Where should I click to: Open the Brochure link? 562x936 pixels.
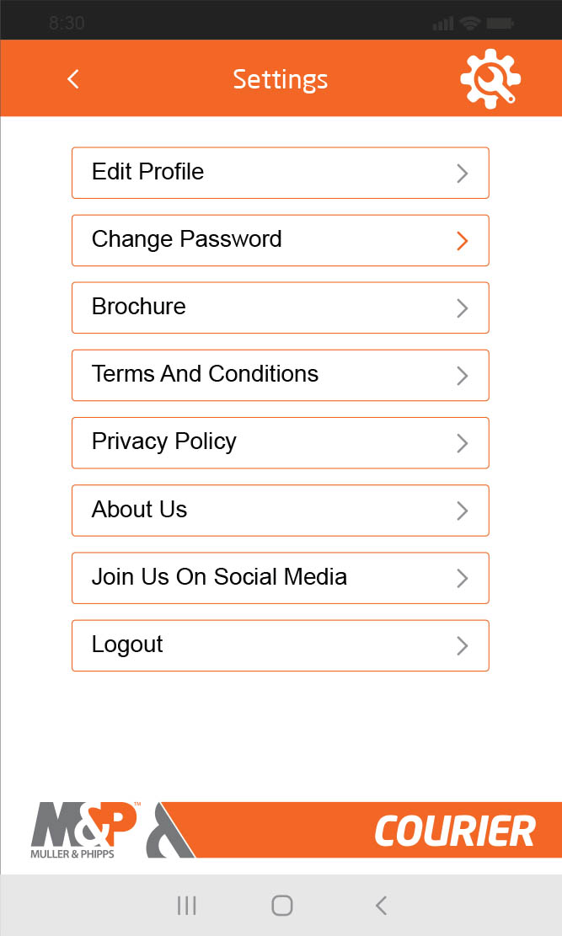[280, 308]
